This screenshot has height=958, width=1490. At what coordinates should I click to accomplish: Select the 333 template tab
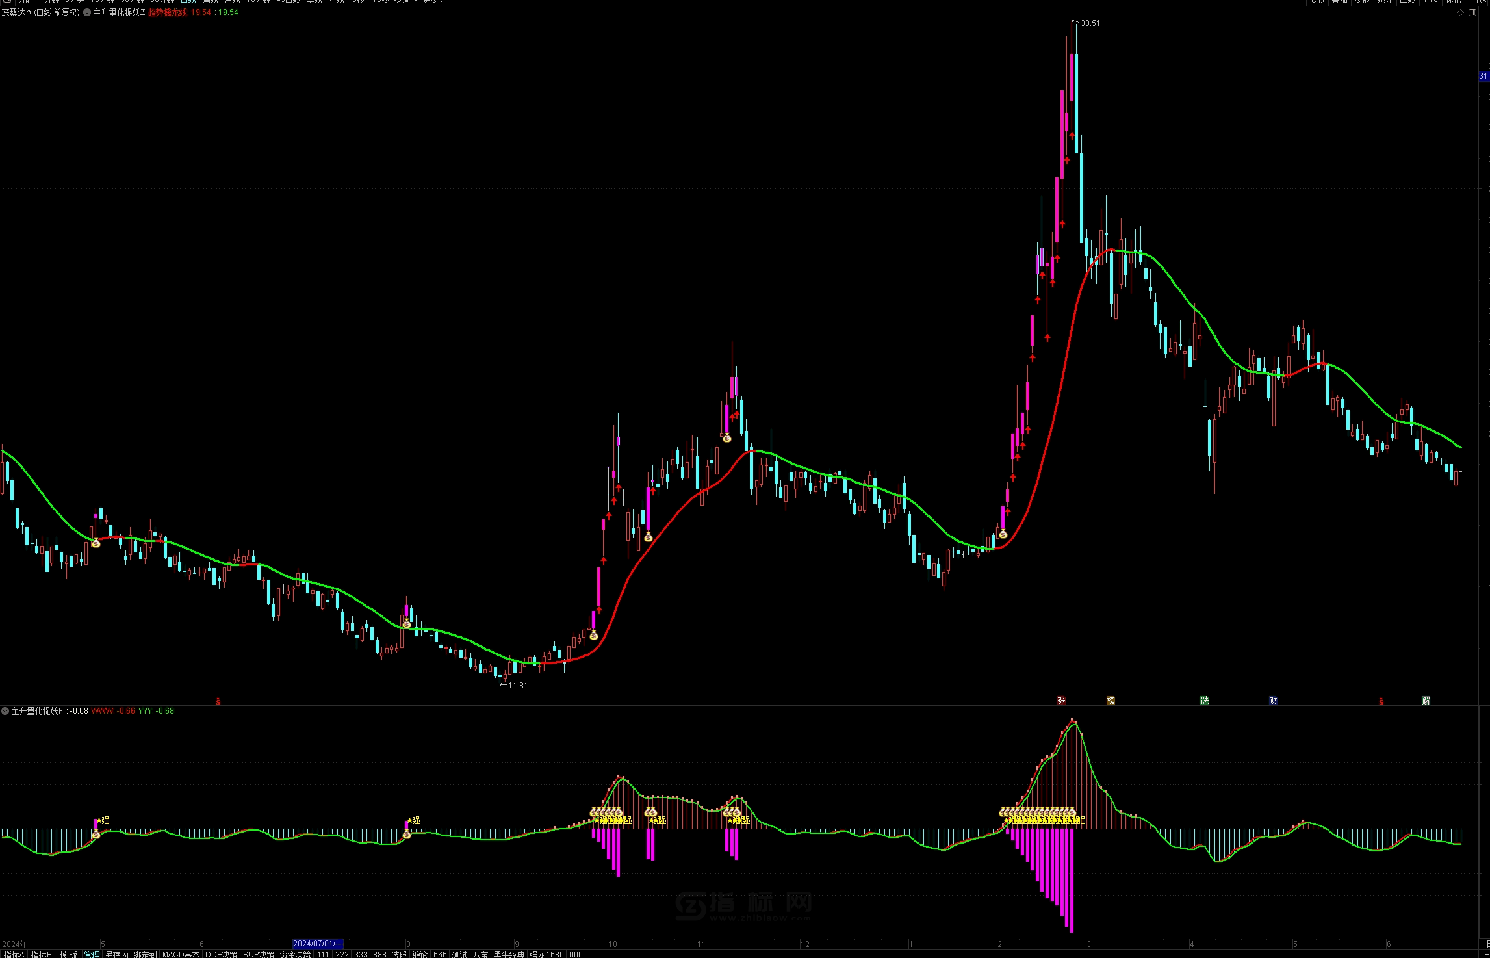click(x=361, y=954)
